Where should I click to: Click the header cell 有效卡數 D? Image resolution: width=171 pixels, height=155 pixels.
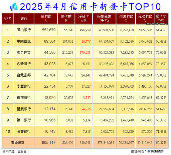click(x=145, y=19)
